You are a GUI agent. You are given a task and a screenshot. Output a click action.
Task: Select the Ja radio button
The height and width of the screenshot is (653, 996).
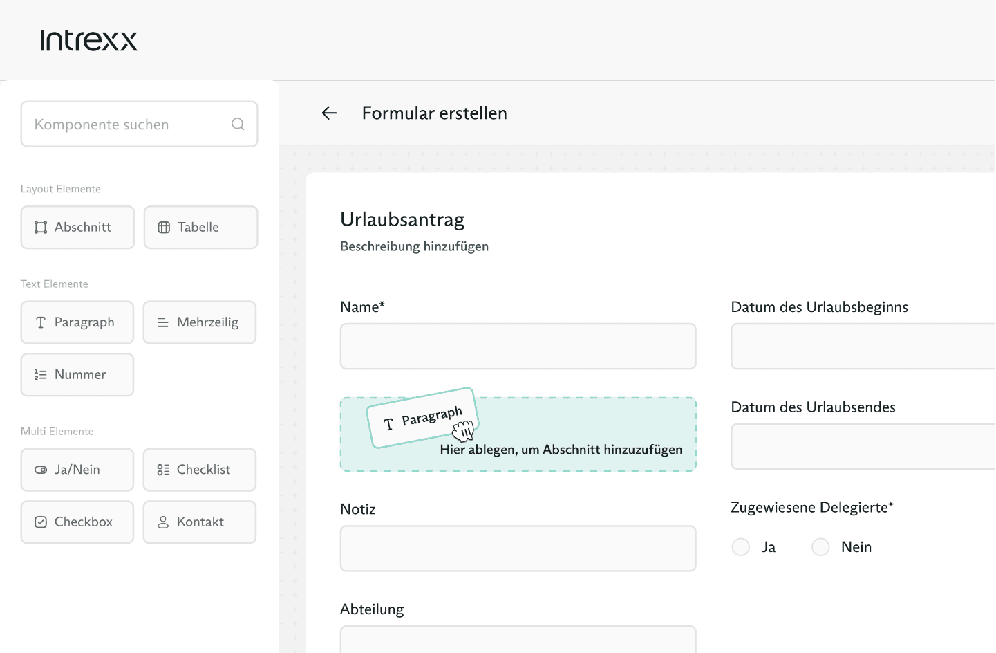741,547
